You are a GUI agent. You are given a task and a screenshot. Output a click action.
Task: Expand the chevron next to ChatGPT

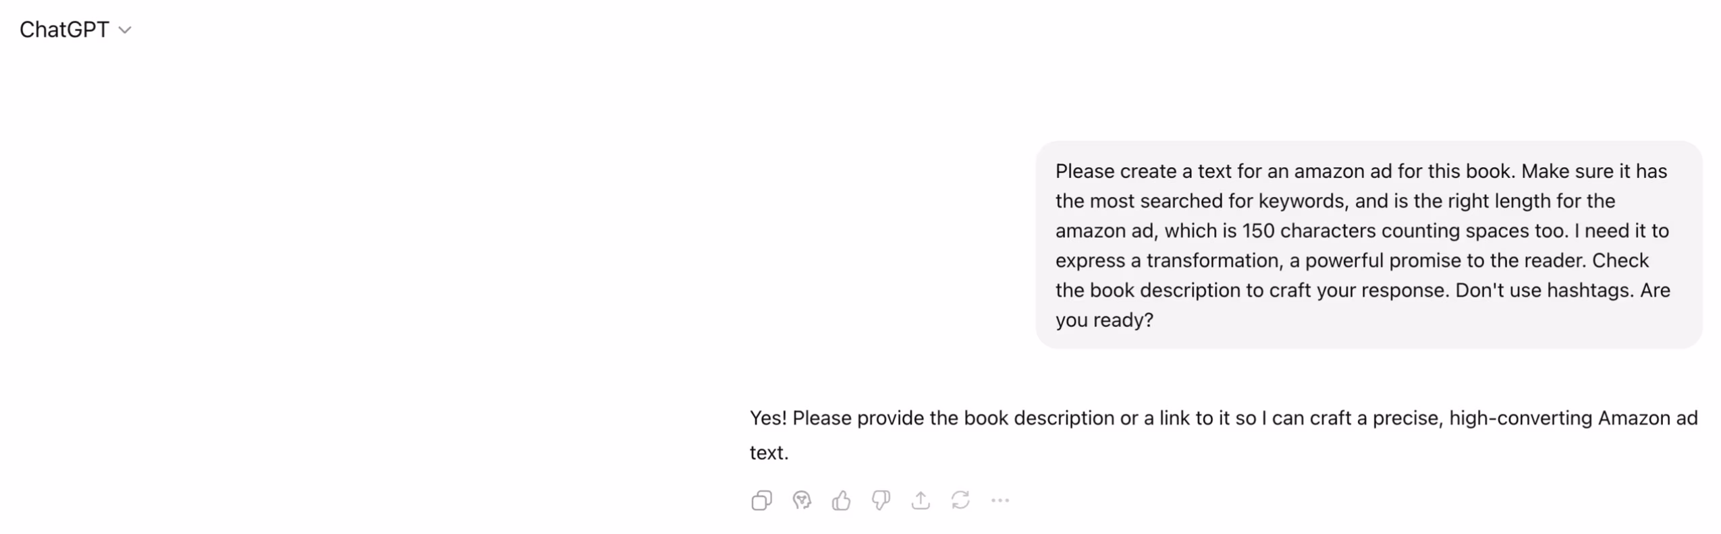point(125,30)
